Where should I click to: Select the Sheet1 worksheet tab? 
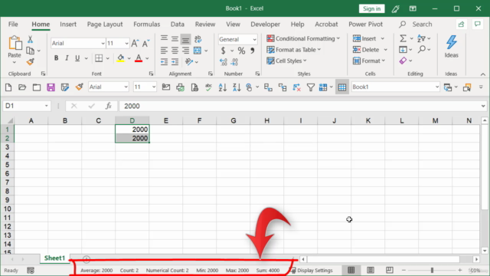point(54,258)
